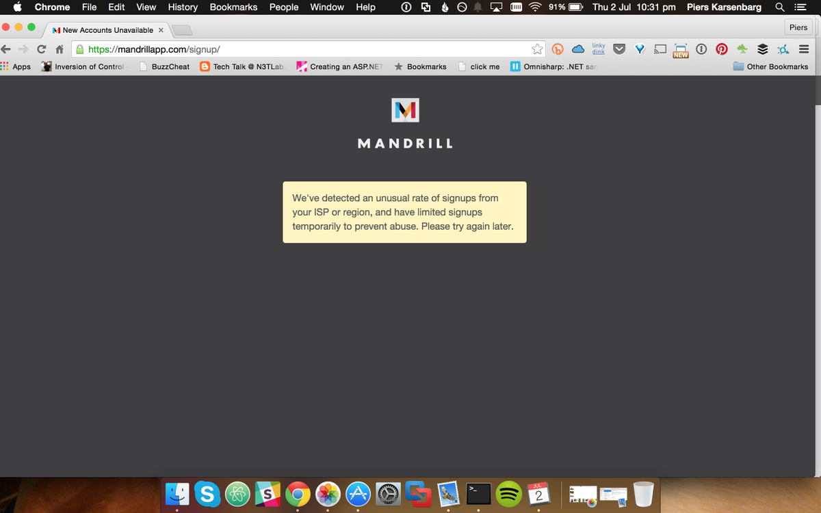The height and width of the screenshot is (513, 821).
Task: Click the signup limited warning message
Action: (x=404, y=212)
